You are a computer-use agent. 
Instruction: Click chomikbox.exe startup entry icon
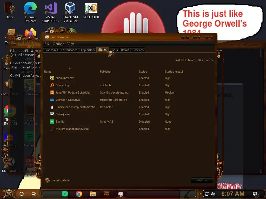[x=52, y=78]
